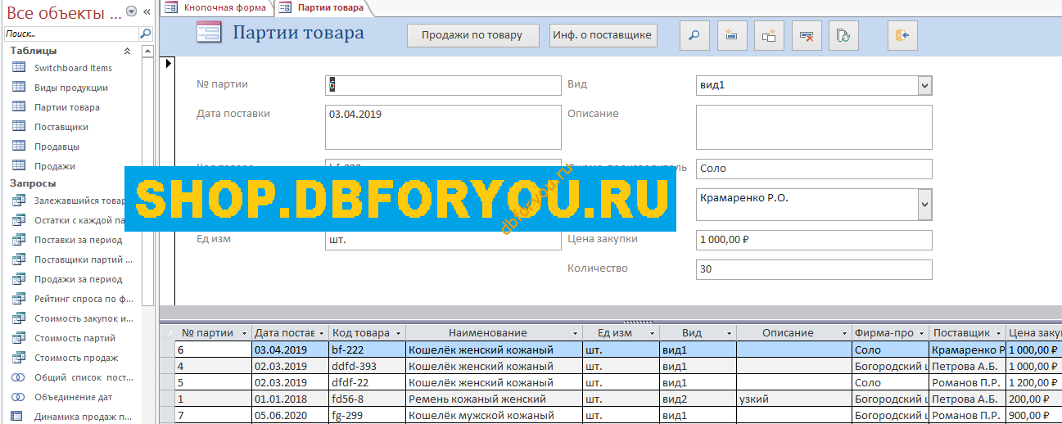This screenshot has height=424, width=1062.
Task: Open Все объекты navigation menu dropdown
Action: click(x=131, y=12)
